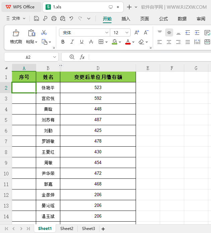
Task: Switch to the 插入 Insert tab
Action: 126,19
